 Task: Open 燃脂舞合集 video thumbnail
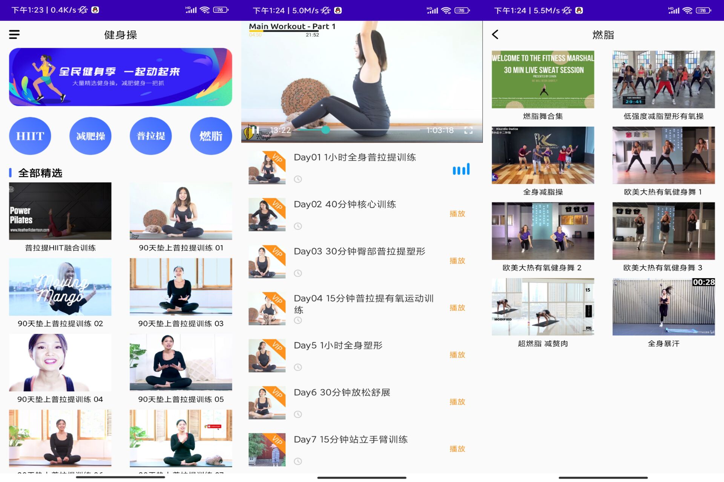543,80
